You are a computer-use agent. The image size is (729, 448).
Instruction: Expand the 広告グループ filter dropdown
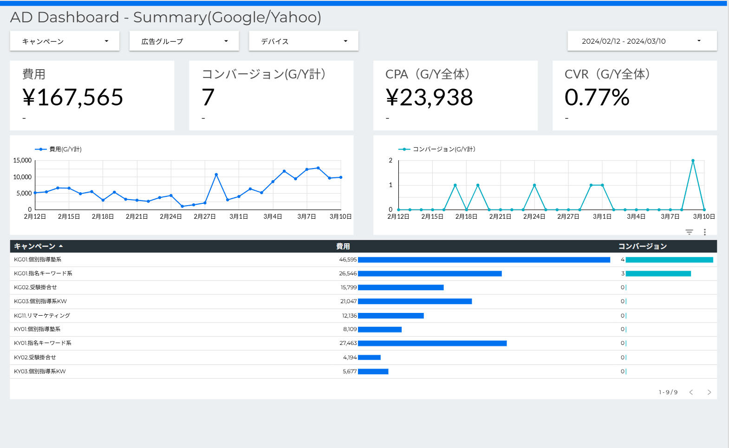[184, 41]
